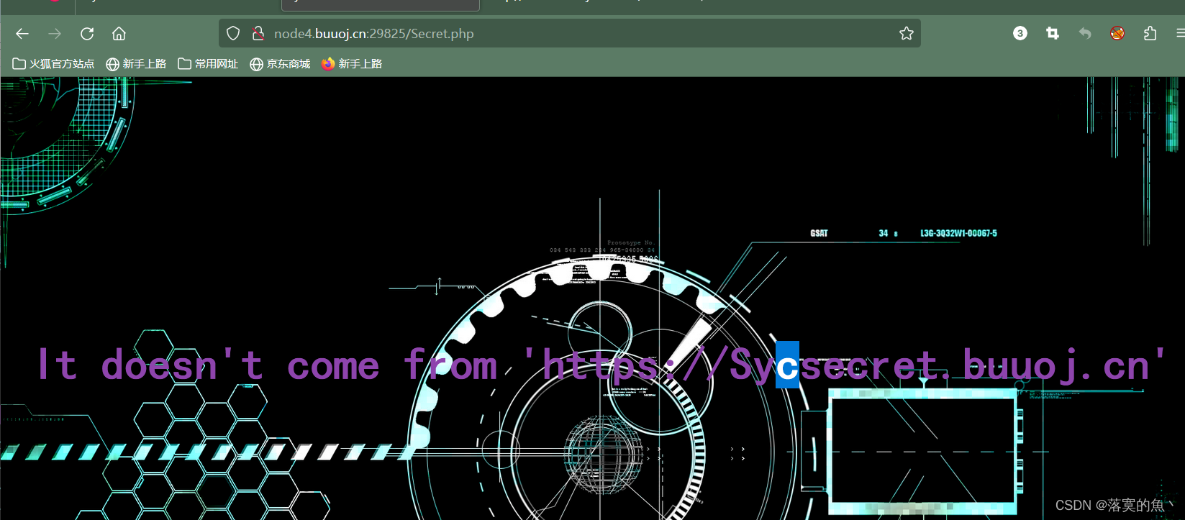Screen dimensions: 1185x520
Task: Click the GSAT label text
Action: point(819,233)
